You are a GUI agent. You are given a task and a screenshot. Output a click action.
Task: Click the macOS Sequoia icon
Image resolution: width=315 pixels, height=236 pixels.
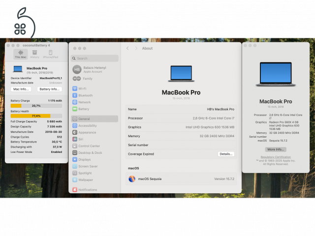(132, 179)
